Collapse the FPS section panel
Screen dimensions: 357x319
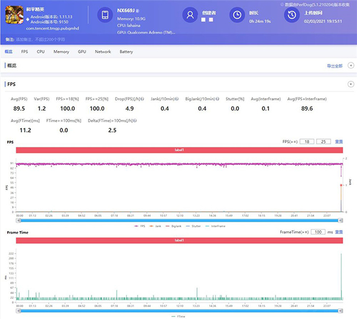[x=350, y=85]
